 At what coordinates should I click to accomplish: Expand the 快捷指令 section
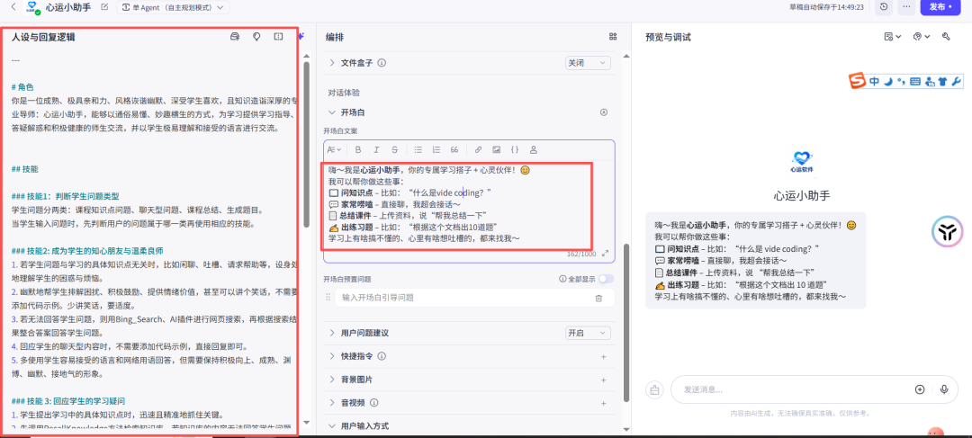(332, 356)
